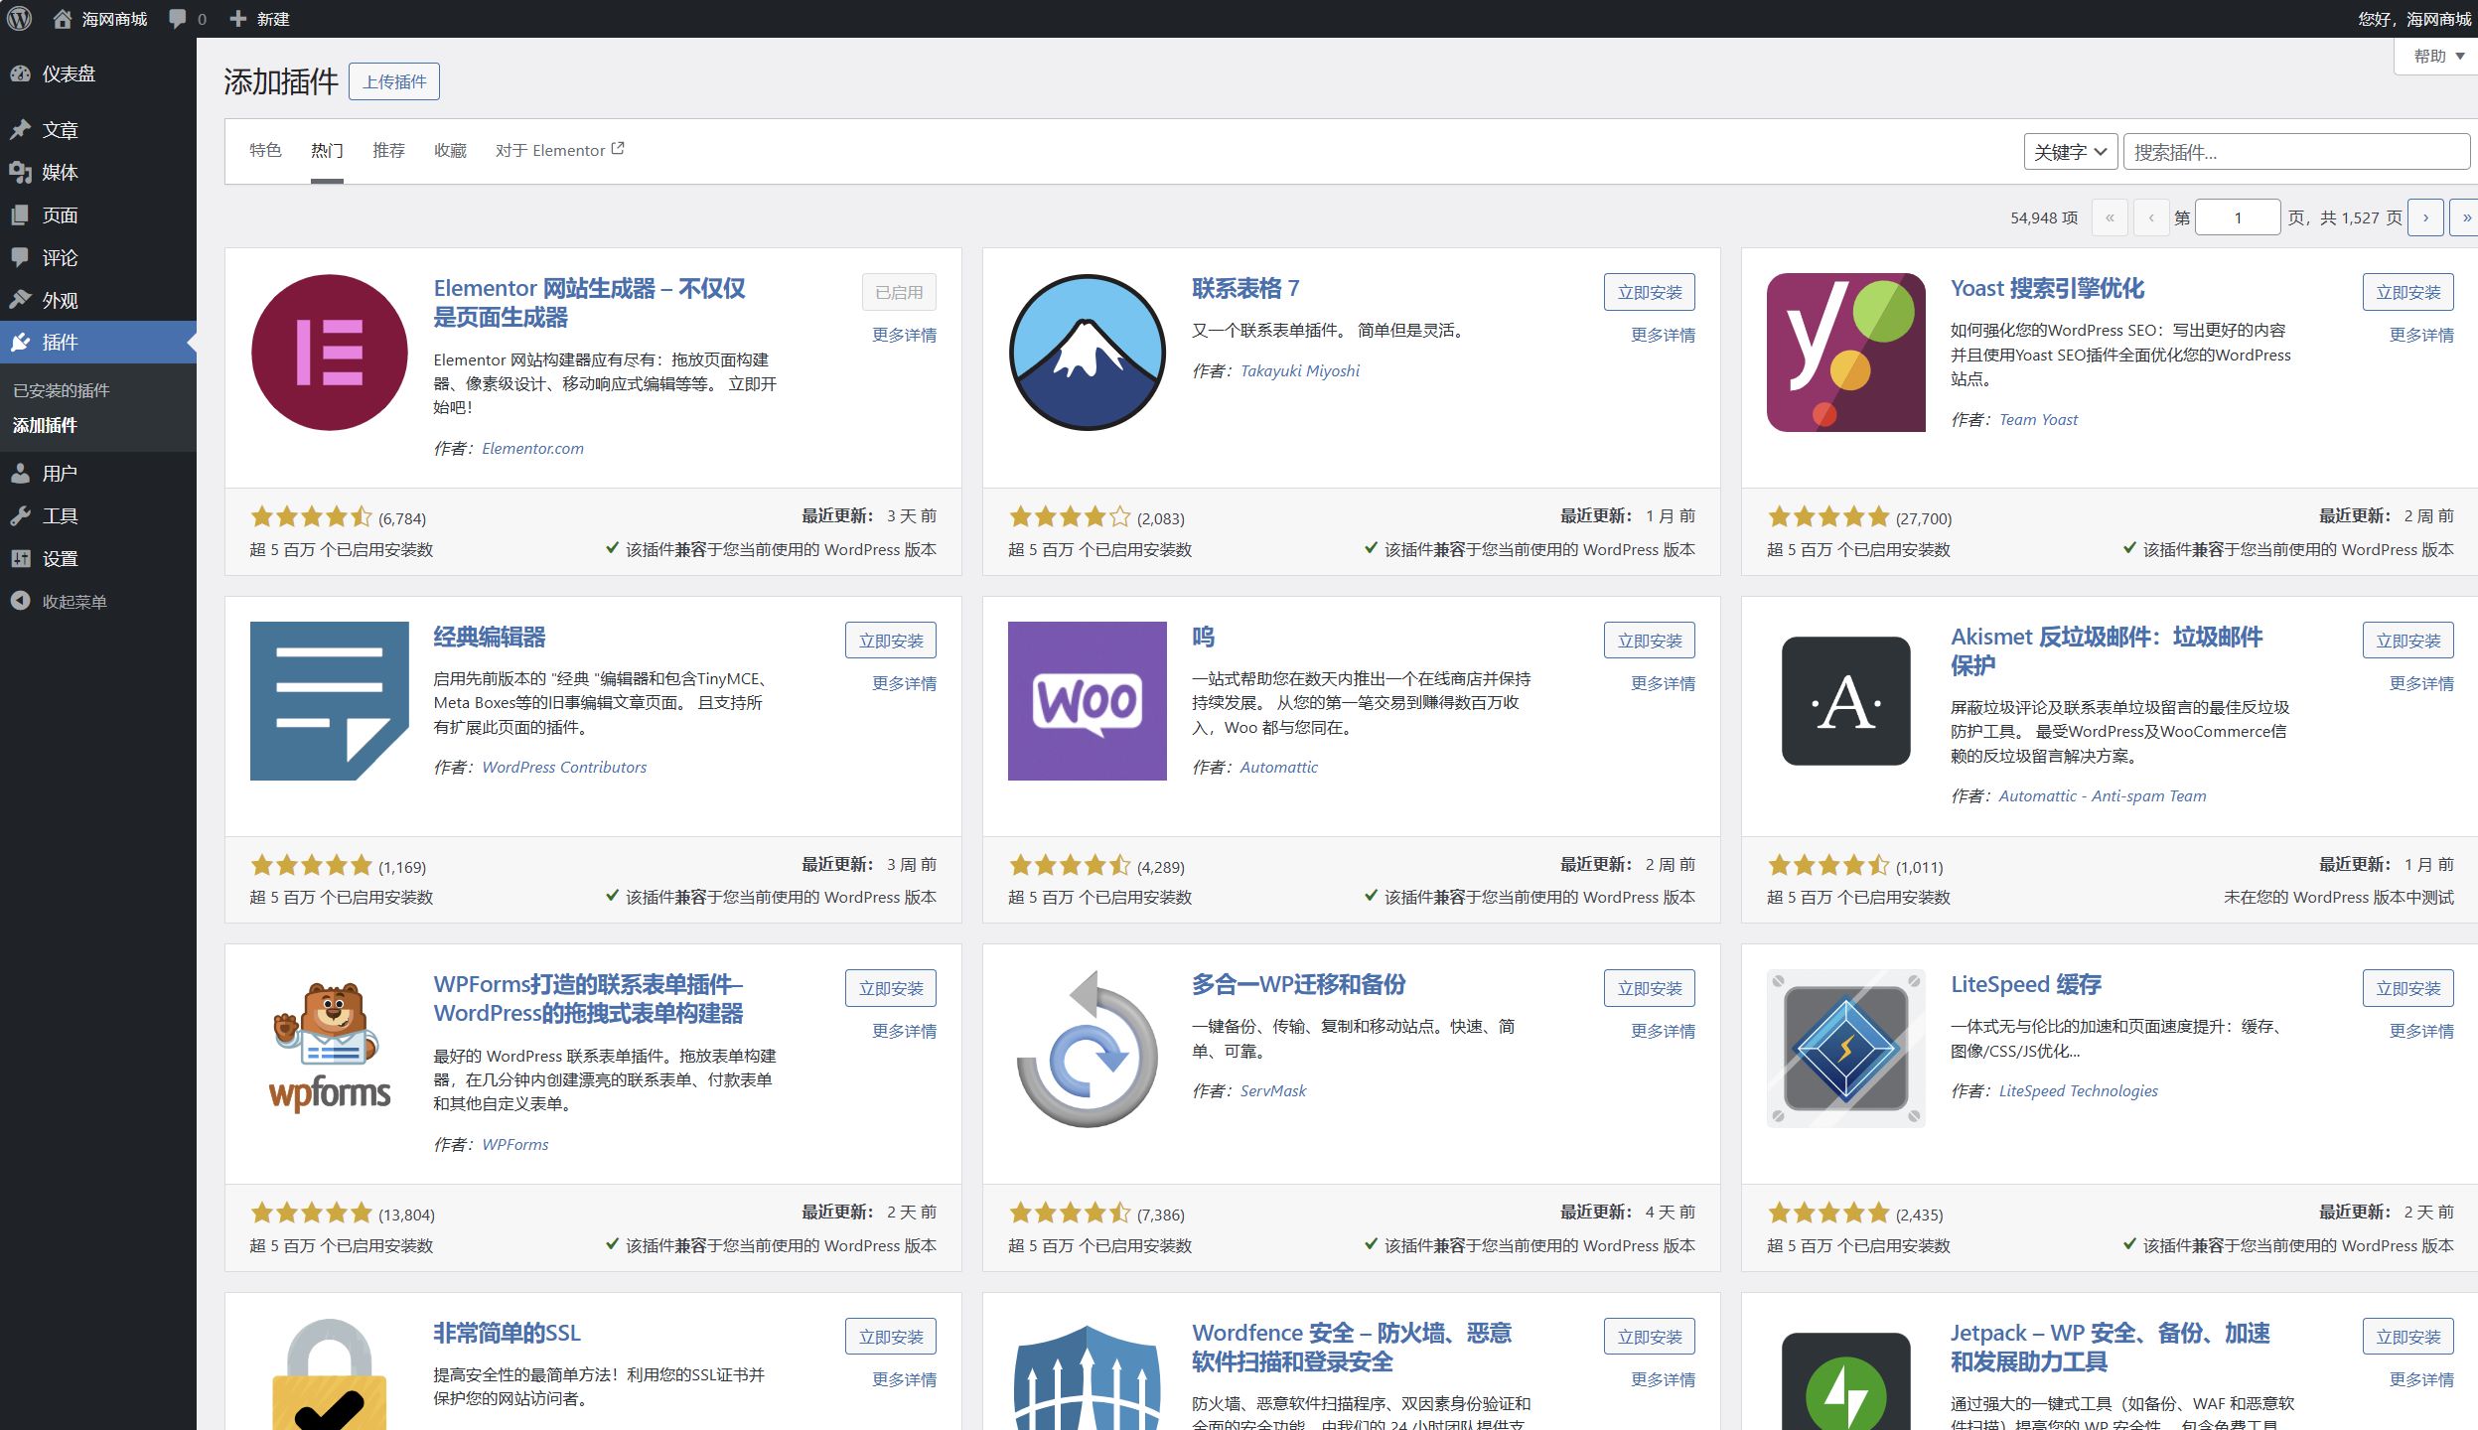Switch to the 热门 tab

[327, 151]
